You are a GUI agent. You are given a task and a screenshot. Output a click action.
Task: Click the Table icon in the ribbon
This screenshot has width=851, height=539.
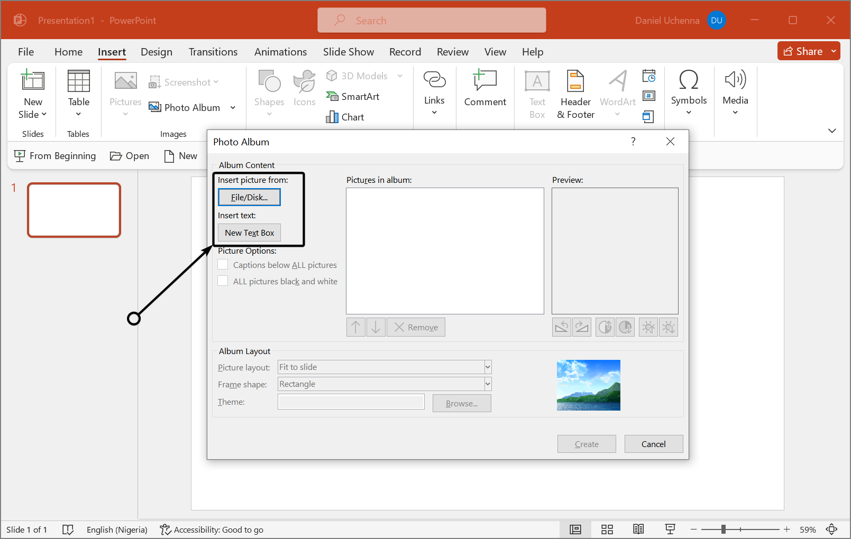click(78, 88)
